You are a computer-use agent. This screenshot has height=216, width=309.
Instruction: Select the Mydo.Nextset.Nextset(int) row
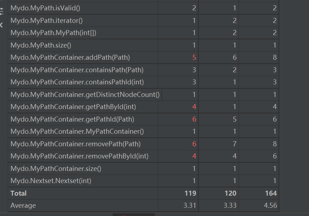(x=143, y=181)
